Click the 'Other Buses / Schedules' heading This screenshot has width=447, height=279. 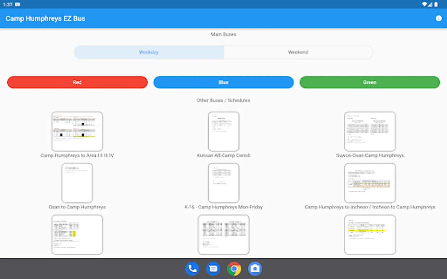click(223, 100)
